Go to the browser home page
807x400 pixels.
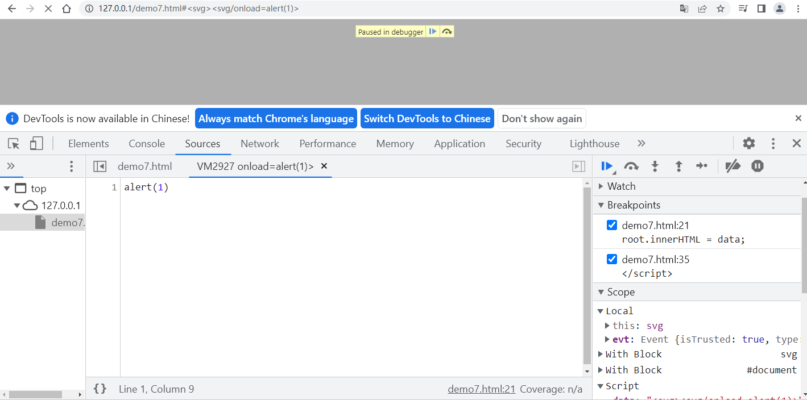click(x=67, y=9)
